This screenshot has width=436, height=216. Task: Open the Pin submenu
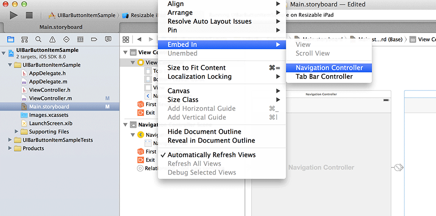pyautogui.click(x=222, y=30)
